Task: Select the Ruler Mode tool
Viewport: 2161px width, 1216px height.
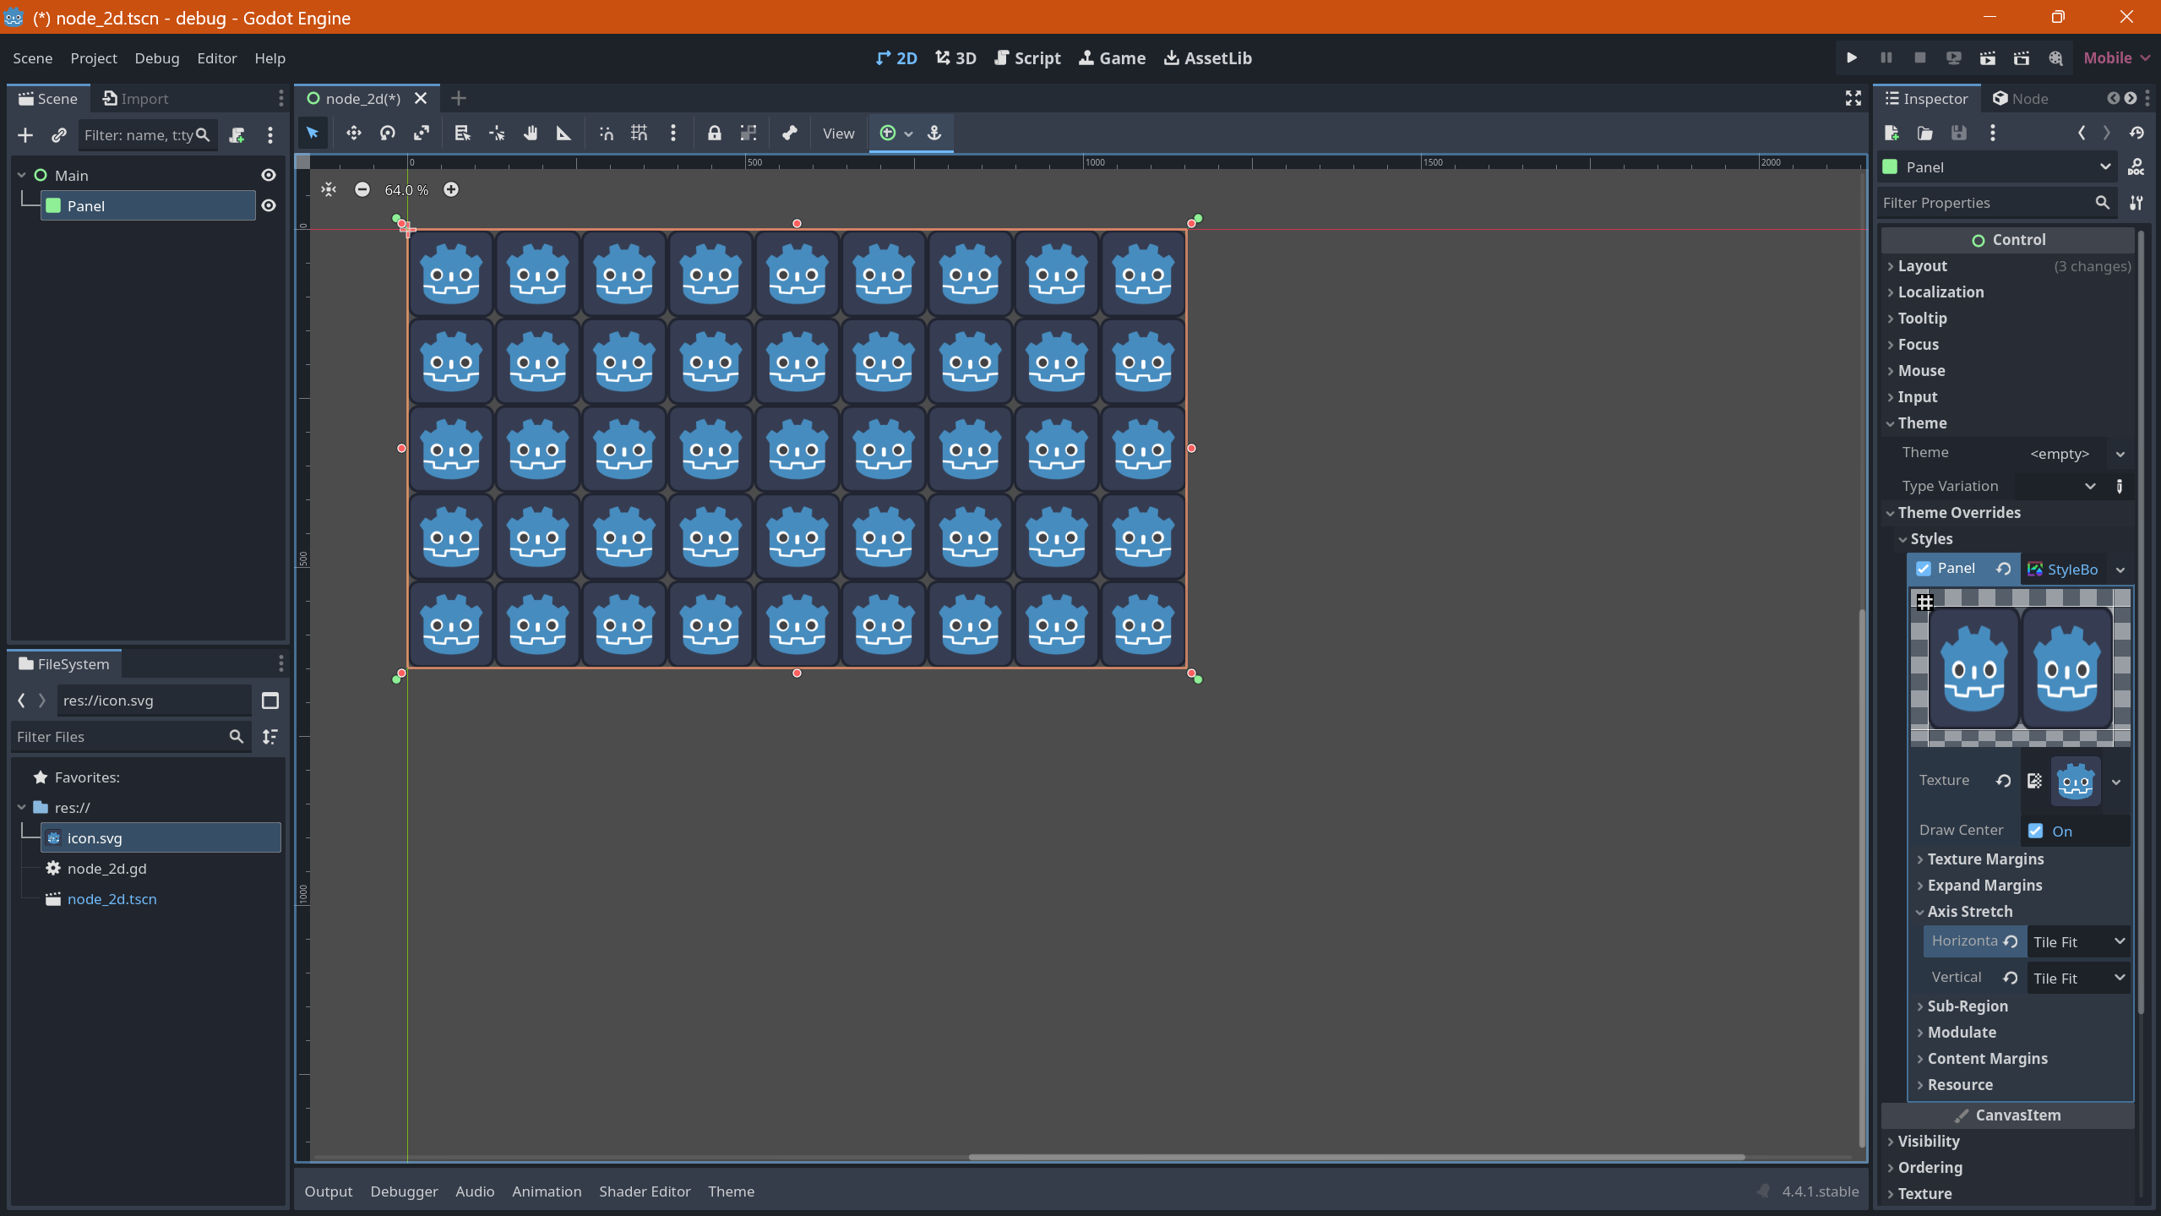Action: pos(563,134)
